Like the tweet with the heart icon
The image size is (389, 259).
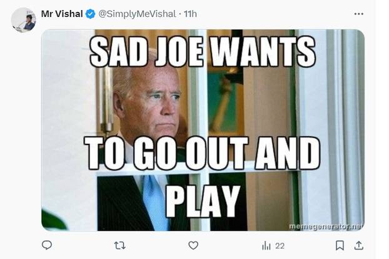point(193,245)
